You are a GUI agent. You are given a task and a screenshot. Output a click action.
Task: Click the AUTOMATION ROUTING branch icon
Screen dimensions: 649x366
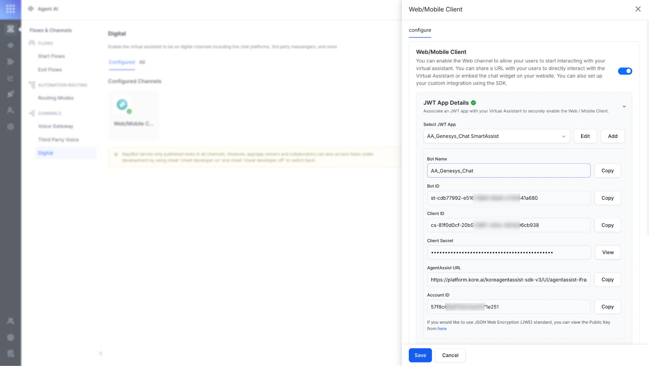pos(31,85)
